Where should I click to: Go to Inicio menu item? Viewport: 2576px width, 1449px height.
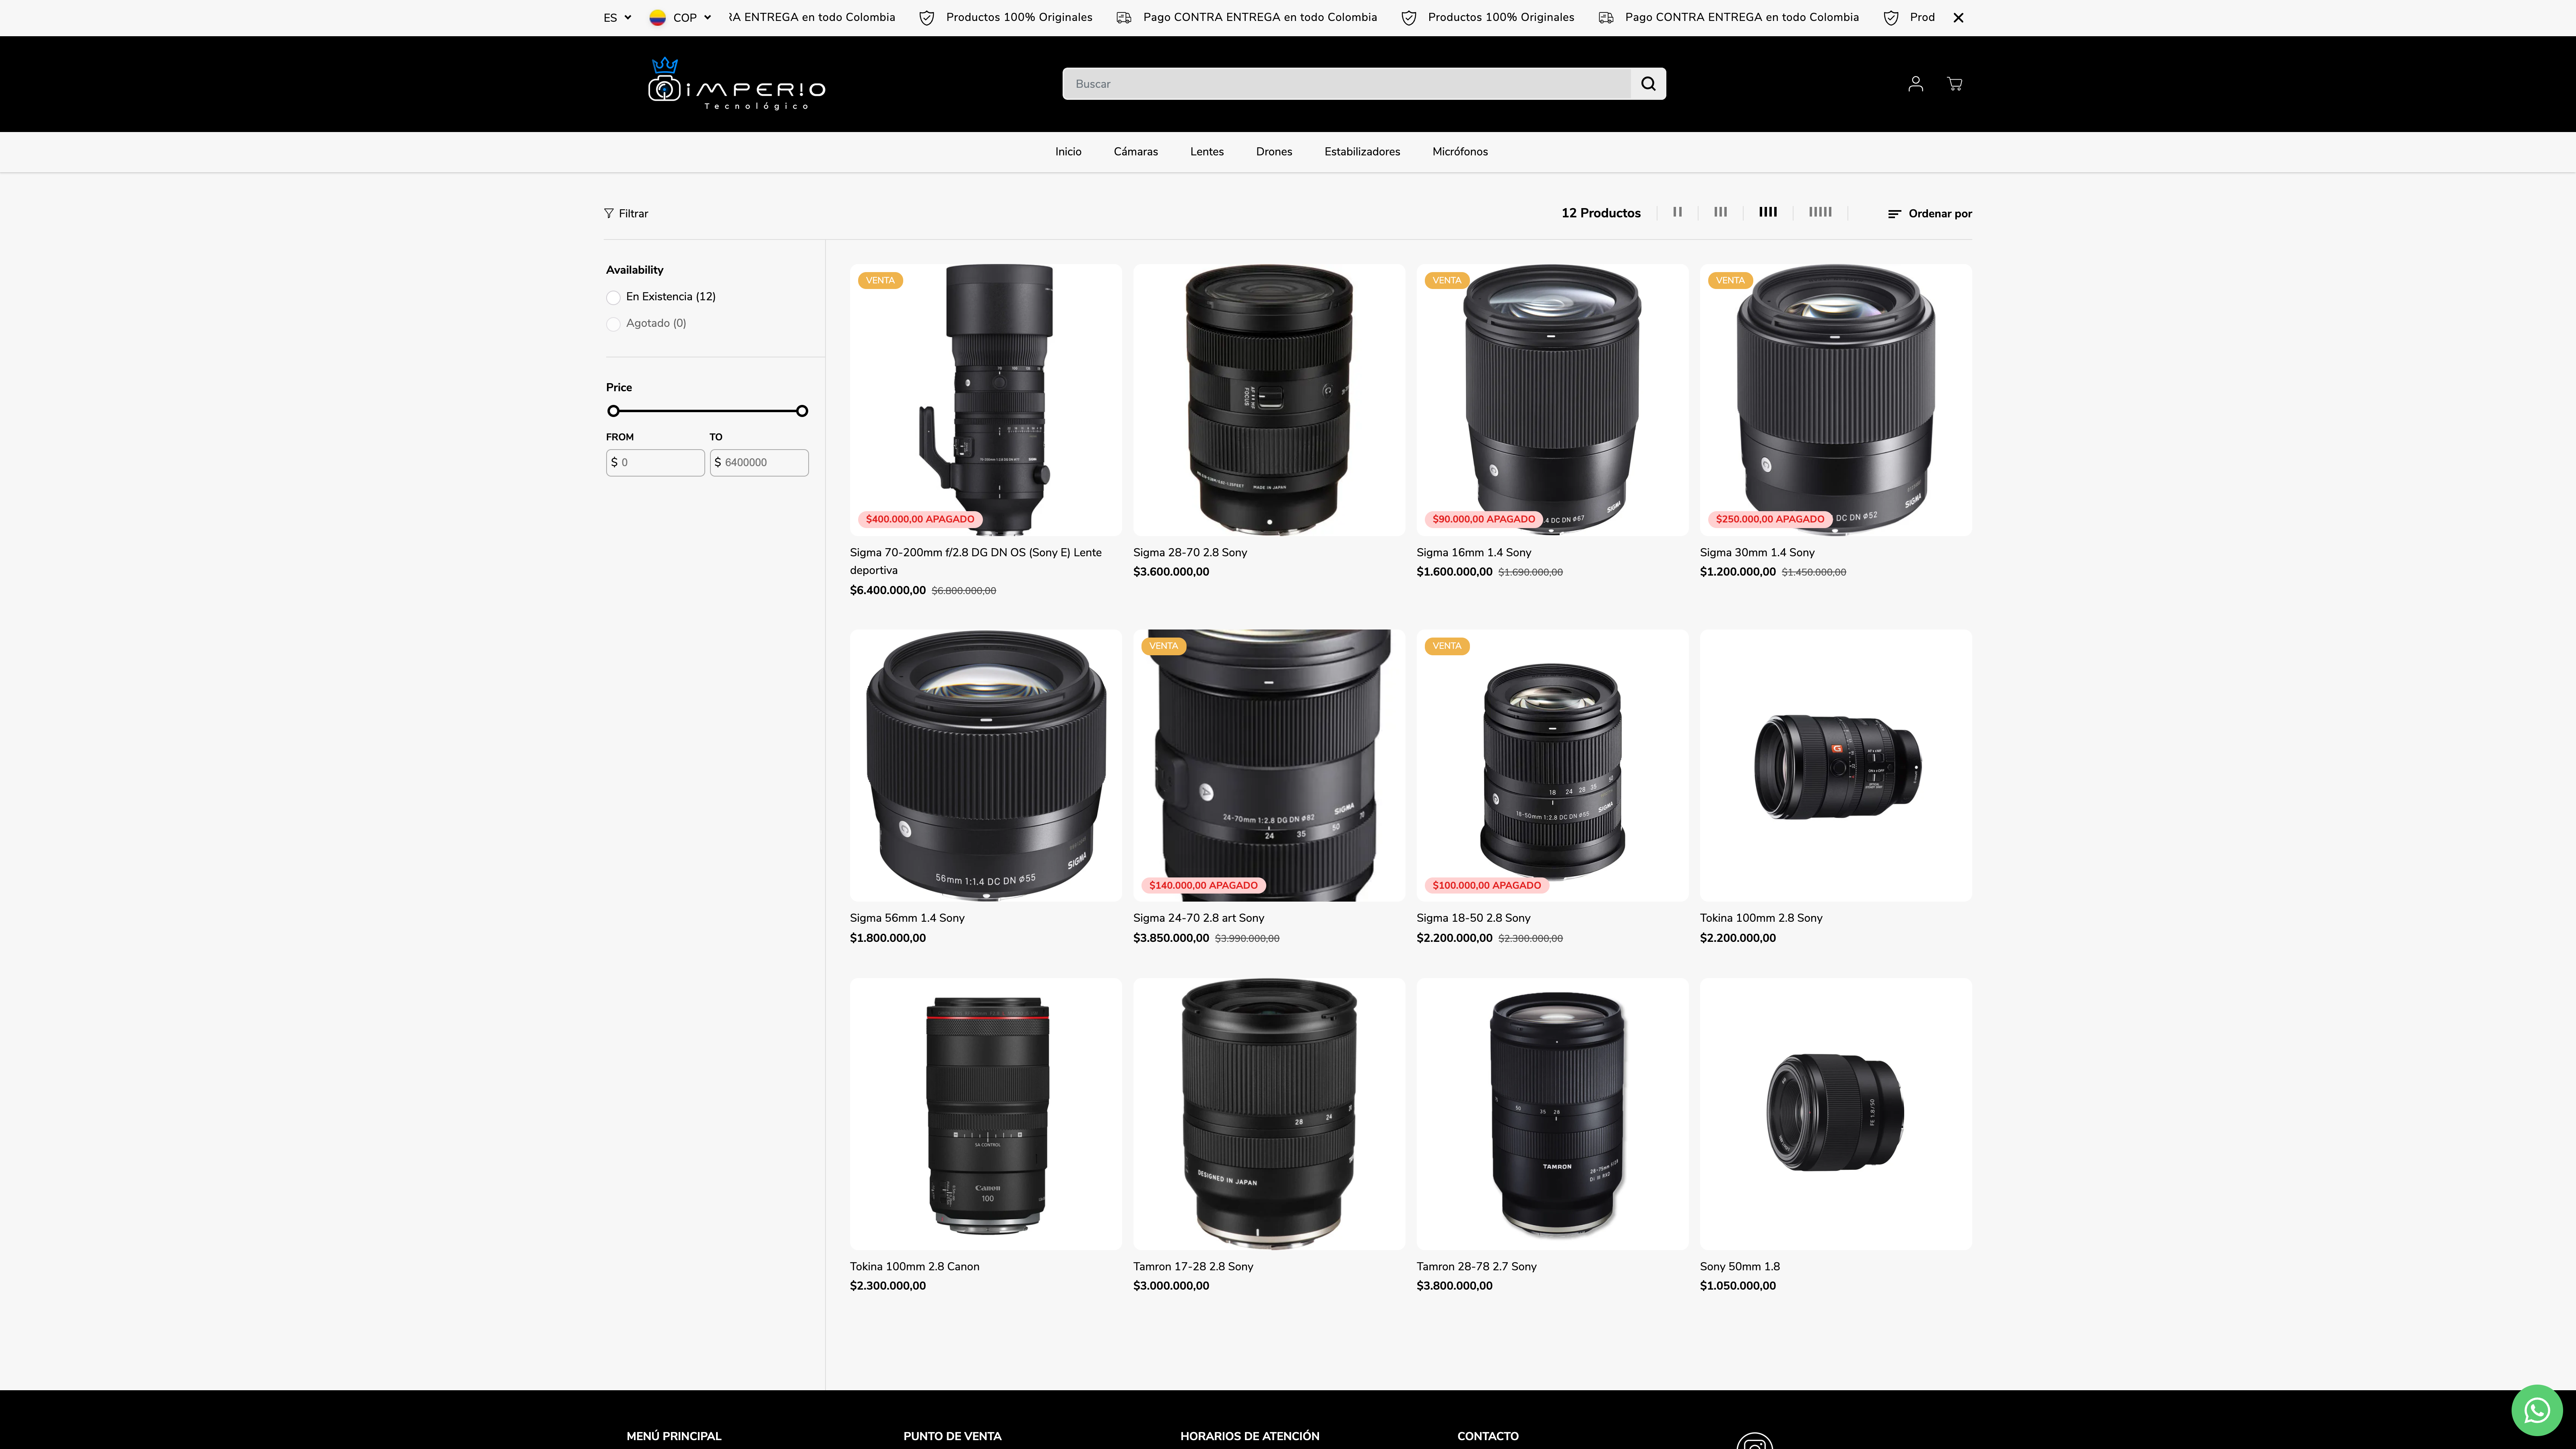click(1068, 152)
